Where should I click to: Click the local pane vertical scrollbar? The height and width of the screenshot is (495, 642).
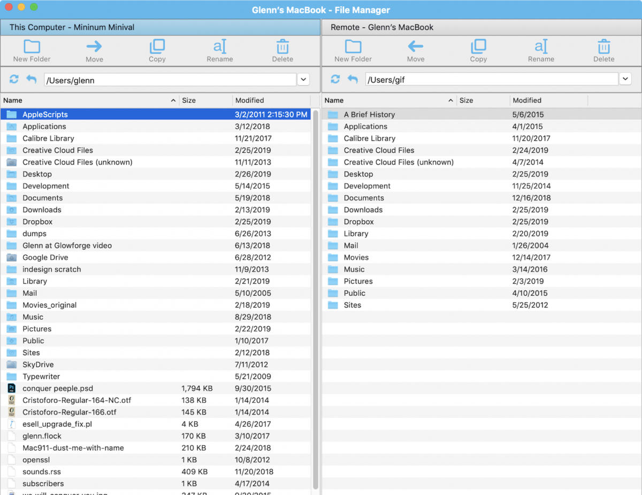point(316,299)
